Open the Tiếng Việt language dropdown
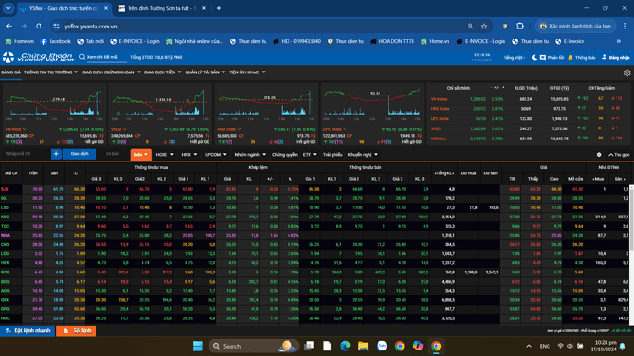The width and height of the screenshot is (634, 356). tap(514, 57)
